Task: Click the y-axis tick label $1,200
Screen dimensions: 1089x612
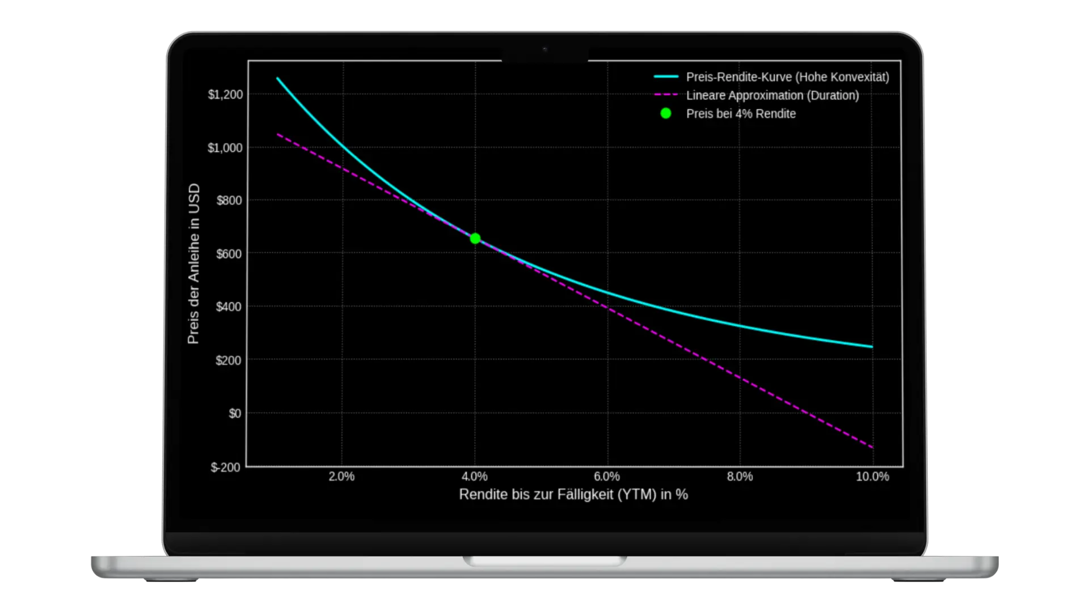Action: click(x=225, y=95)
